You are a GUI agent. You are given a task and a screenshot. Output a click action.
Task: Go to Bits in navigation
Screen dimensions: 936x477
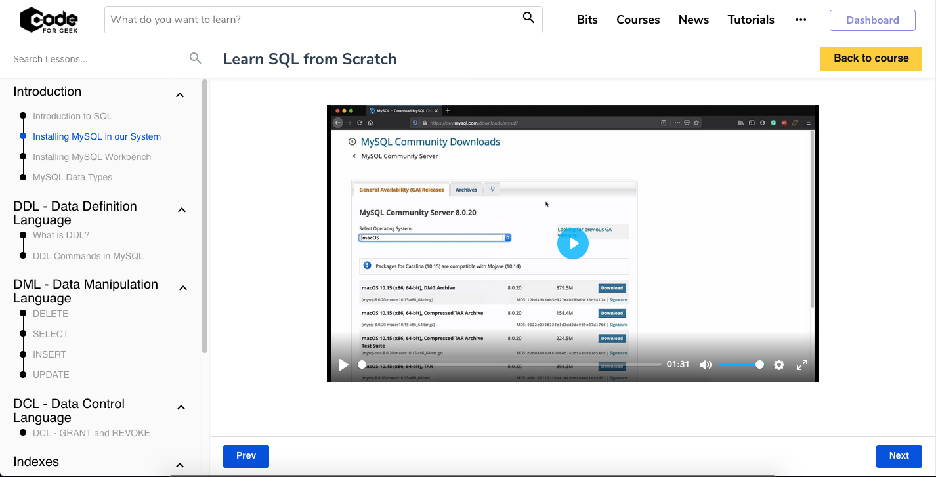pyautogui.click(x=587, y=20)
